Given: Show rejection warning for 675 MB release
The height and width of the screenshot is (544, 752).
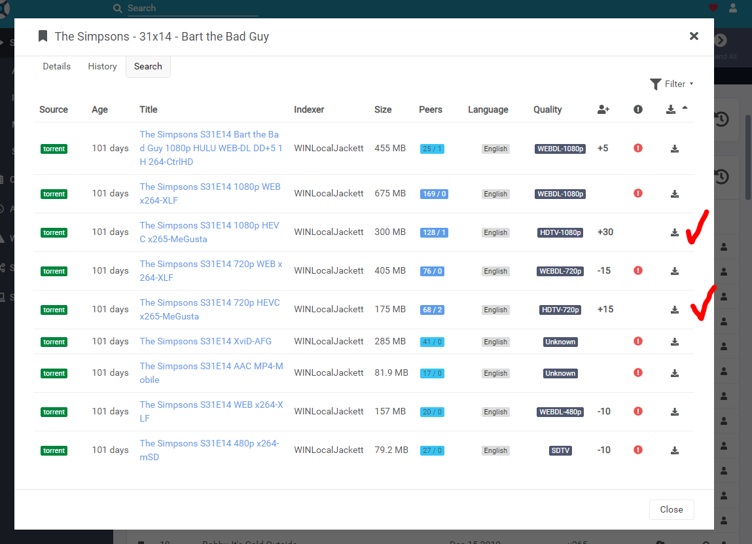Looking at the screenshot, I should [638, 193].
